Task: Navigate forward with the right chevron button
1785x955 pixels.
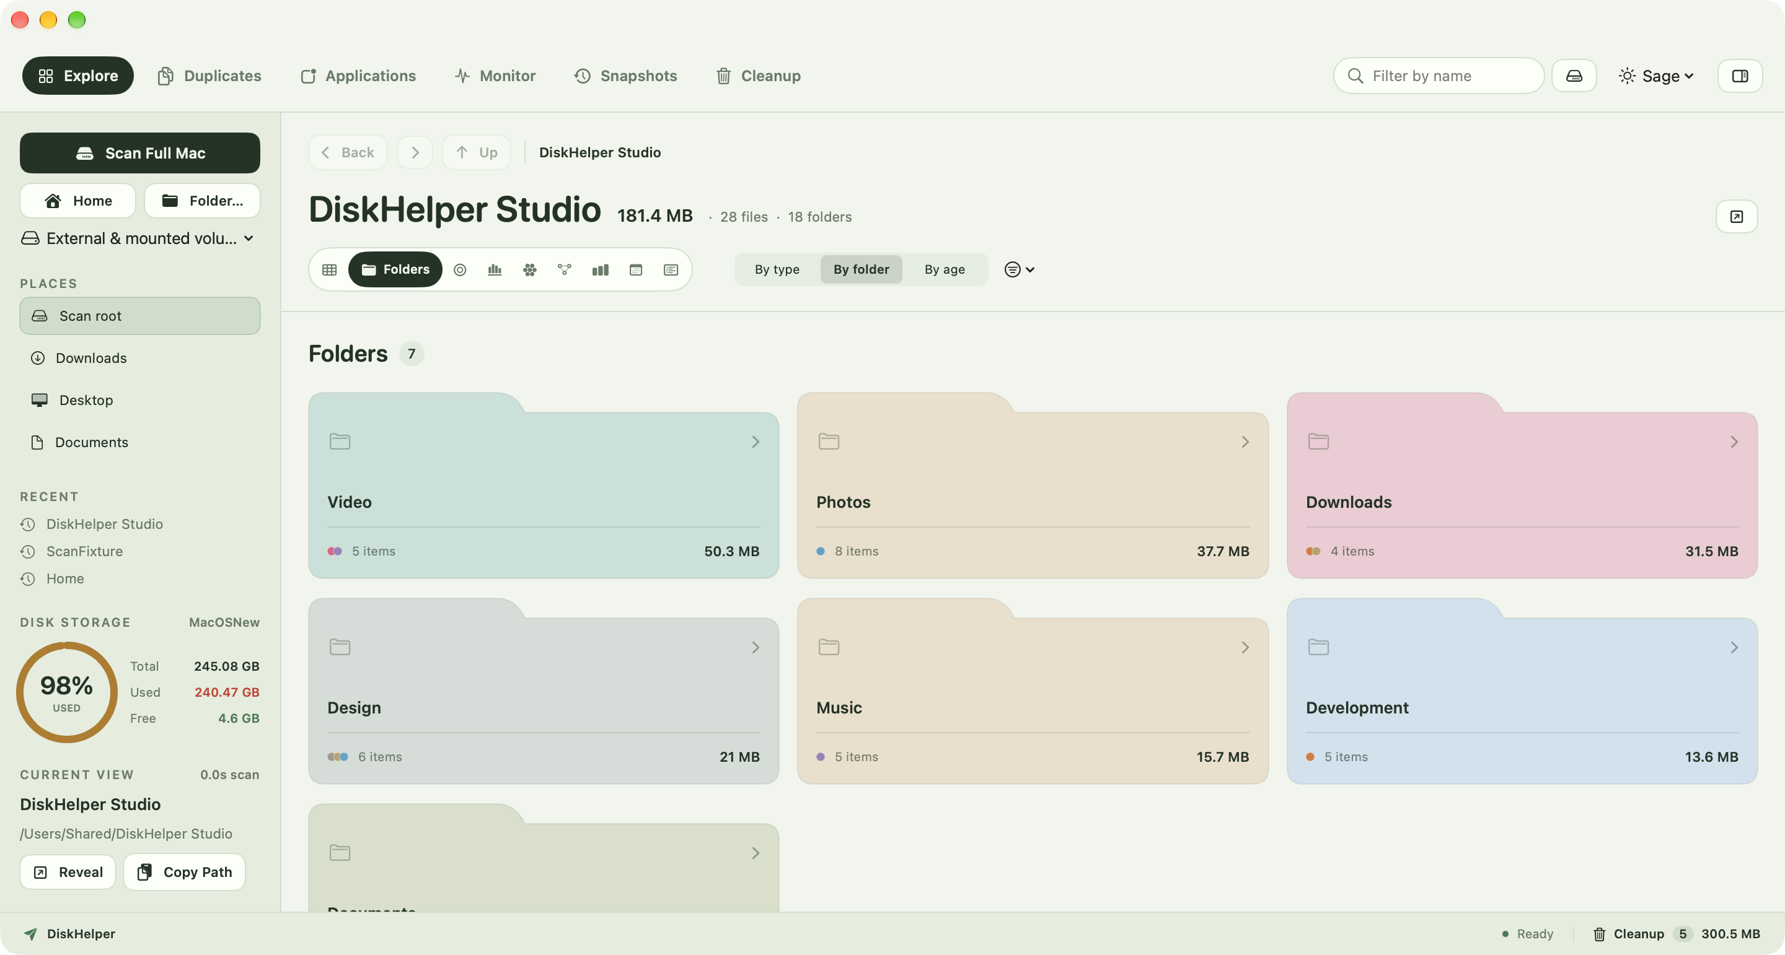Action: (415, 152)
